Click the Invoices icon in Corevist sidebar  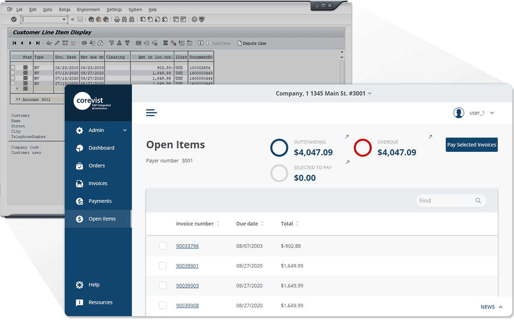coord(79,184)
